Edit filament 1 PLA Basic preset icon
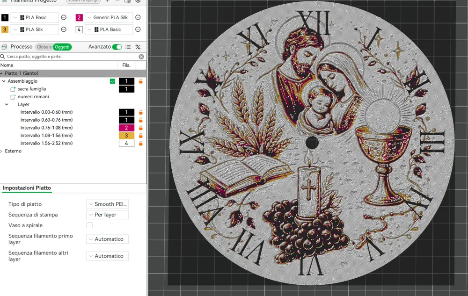This screenshot has height=296, width=468. [64, 18]
